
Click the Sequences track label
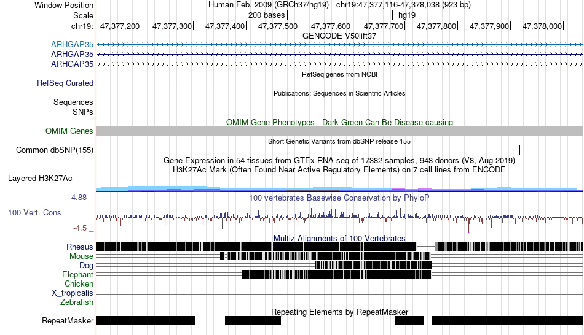click(73, 102)
